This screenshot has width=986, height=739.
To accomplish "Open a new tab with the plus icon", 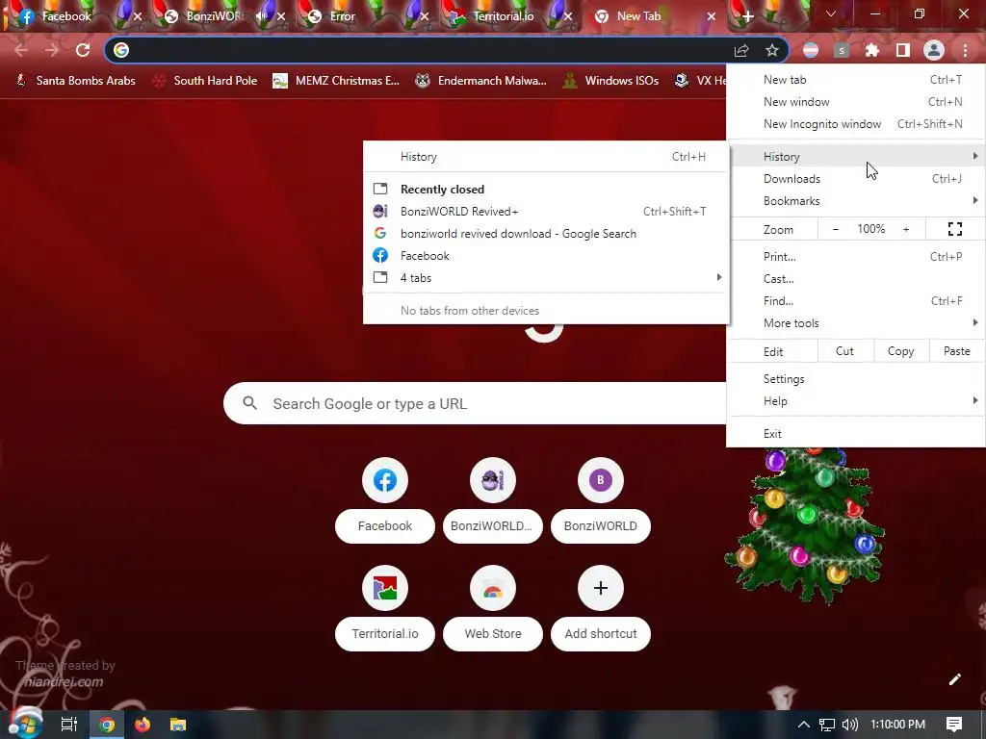I will tap(747, 16).
